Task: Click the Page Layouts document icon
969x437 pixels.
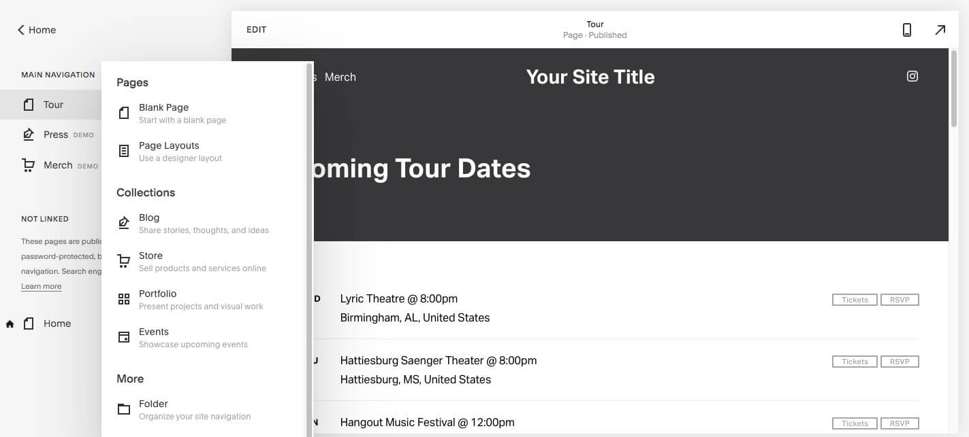Action: point(124,150)
